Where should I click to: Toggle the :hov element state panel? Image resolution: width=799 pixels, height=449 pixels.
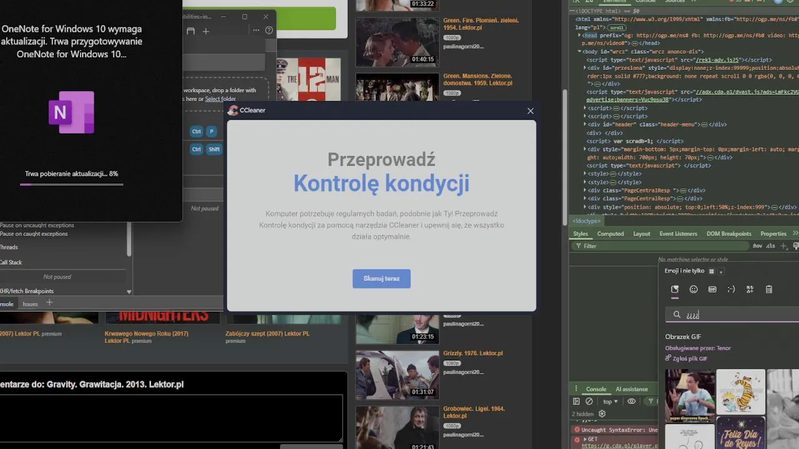click(757, 246)
